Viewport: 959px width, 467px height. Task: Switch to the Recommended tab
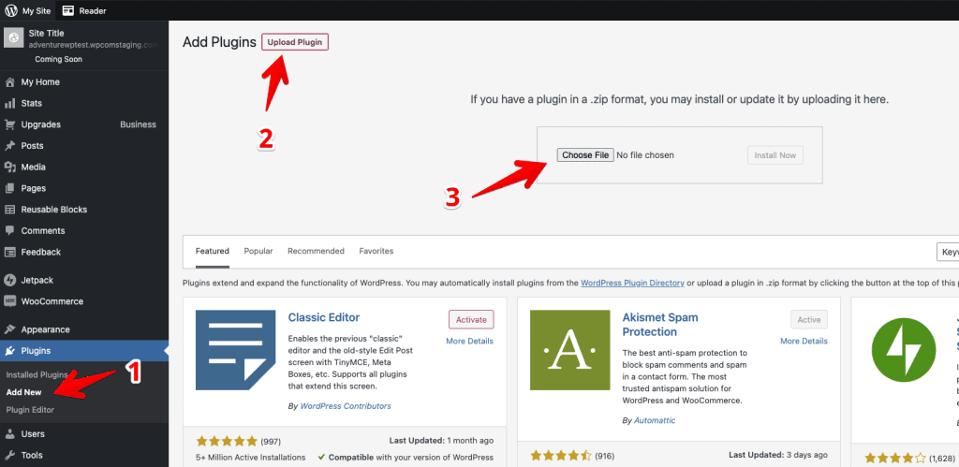coord(316,251)
